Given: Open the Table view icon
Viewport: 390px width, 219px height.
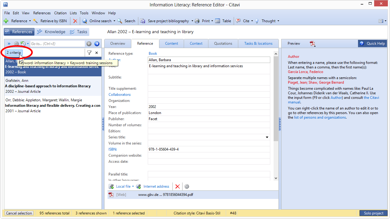Looking at the screenshot, I should tap(218, 21).
